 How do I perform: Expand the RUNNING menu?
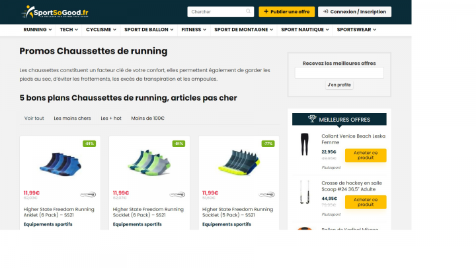tap(37, 30)
